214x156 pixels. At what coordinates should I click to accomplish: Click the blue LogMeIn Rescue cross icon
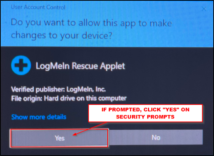21,65
